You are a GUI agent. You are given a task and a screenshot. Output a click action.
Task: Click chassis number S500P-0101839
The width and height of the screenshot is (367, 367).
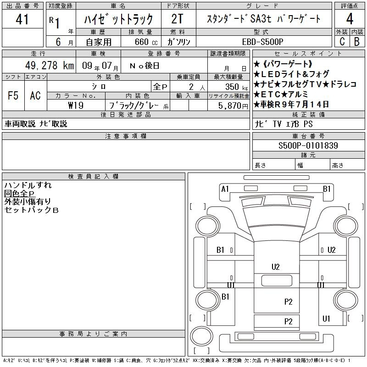[x=308, y=145]
